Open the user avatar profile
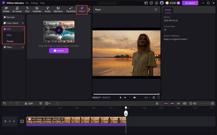This screenshot has height=135, width=217. pyautogui.click(x=162, y=3)
